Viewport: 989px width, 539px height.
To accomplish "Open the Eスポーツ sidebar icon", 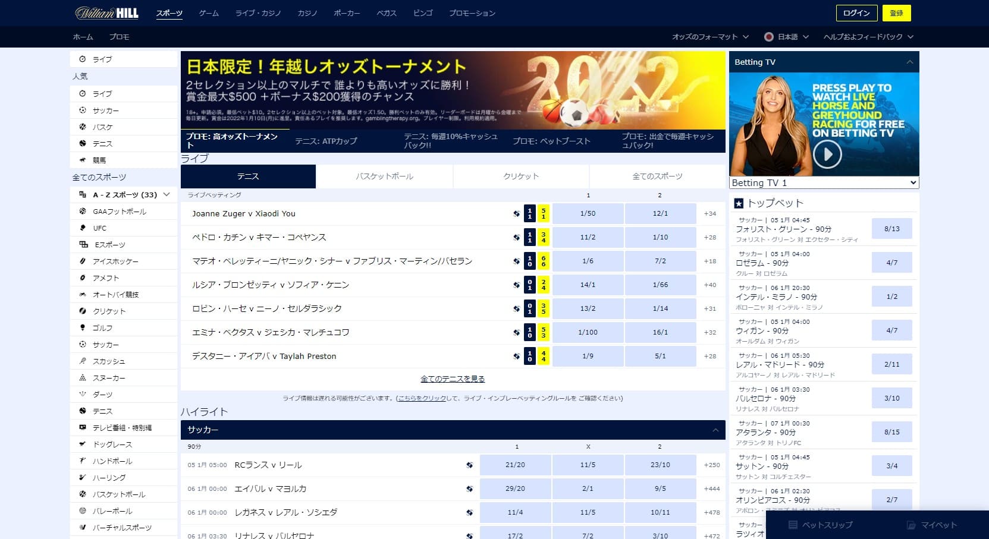I will (x=83, y=244).
